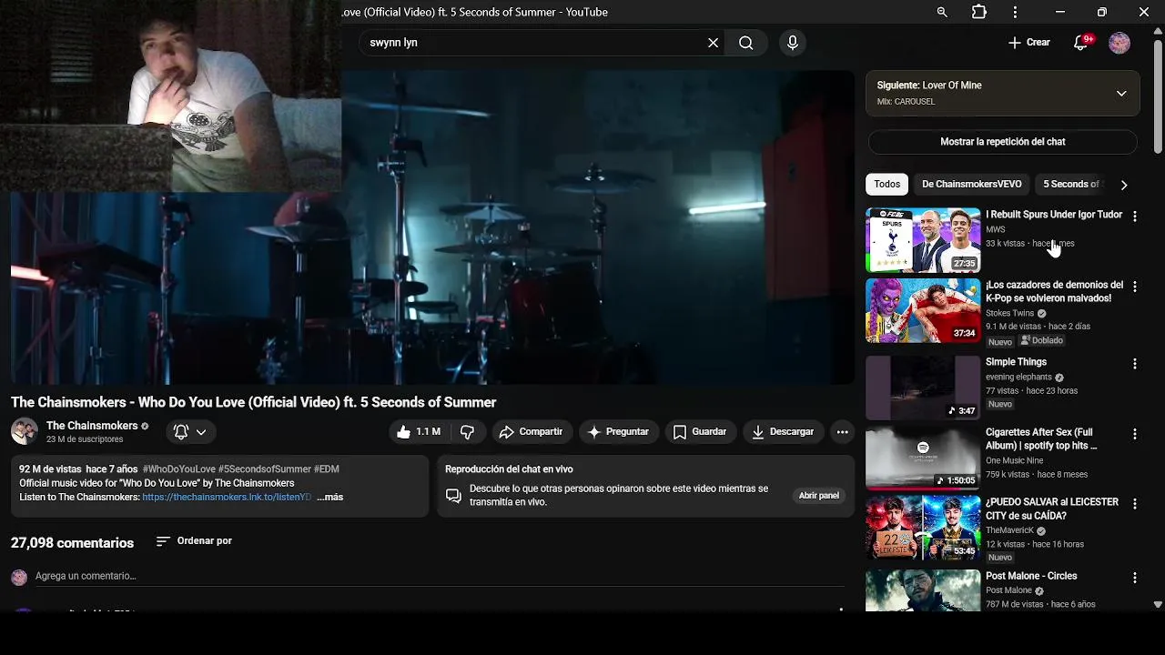Select the Todos filter chip

(887, 184)
